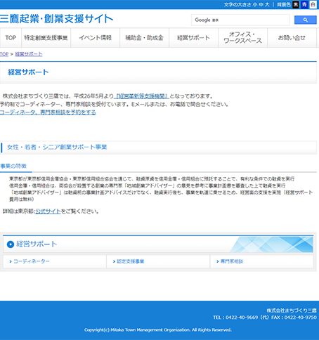The image size is (319, 340).
Task: Open イベント情報 navigation item
Action: point(95,38)
